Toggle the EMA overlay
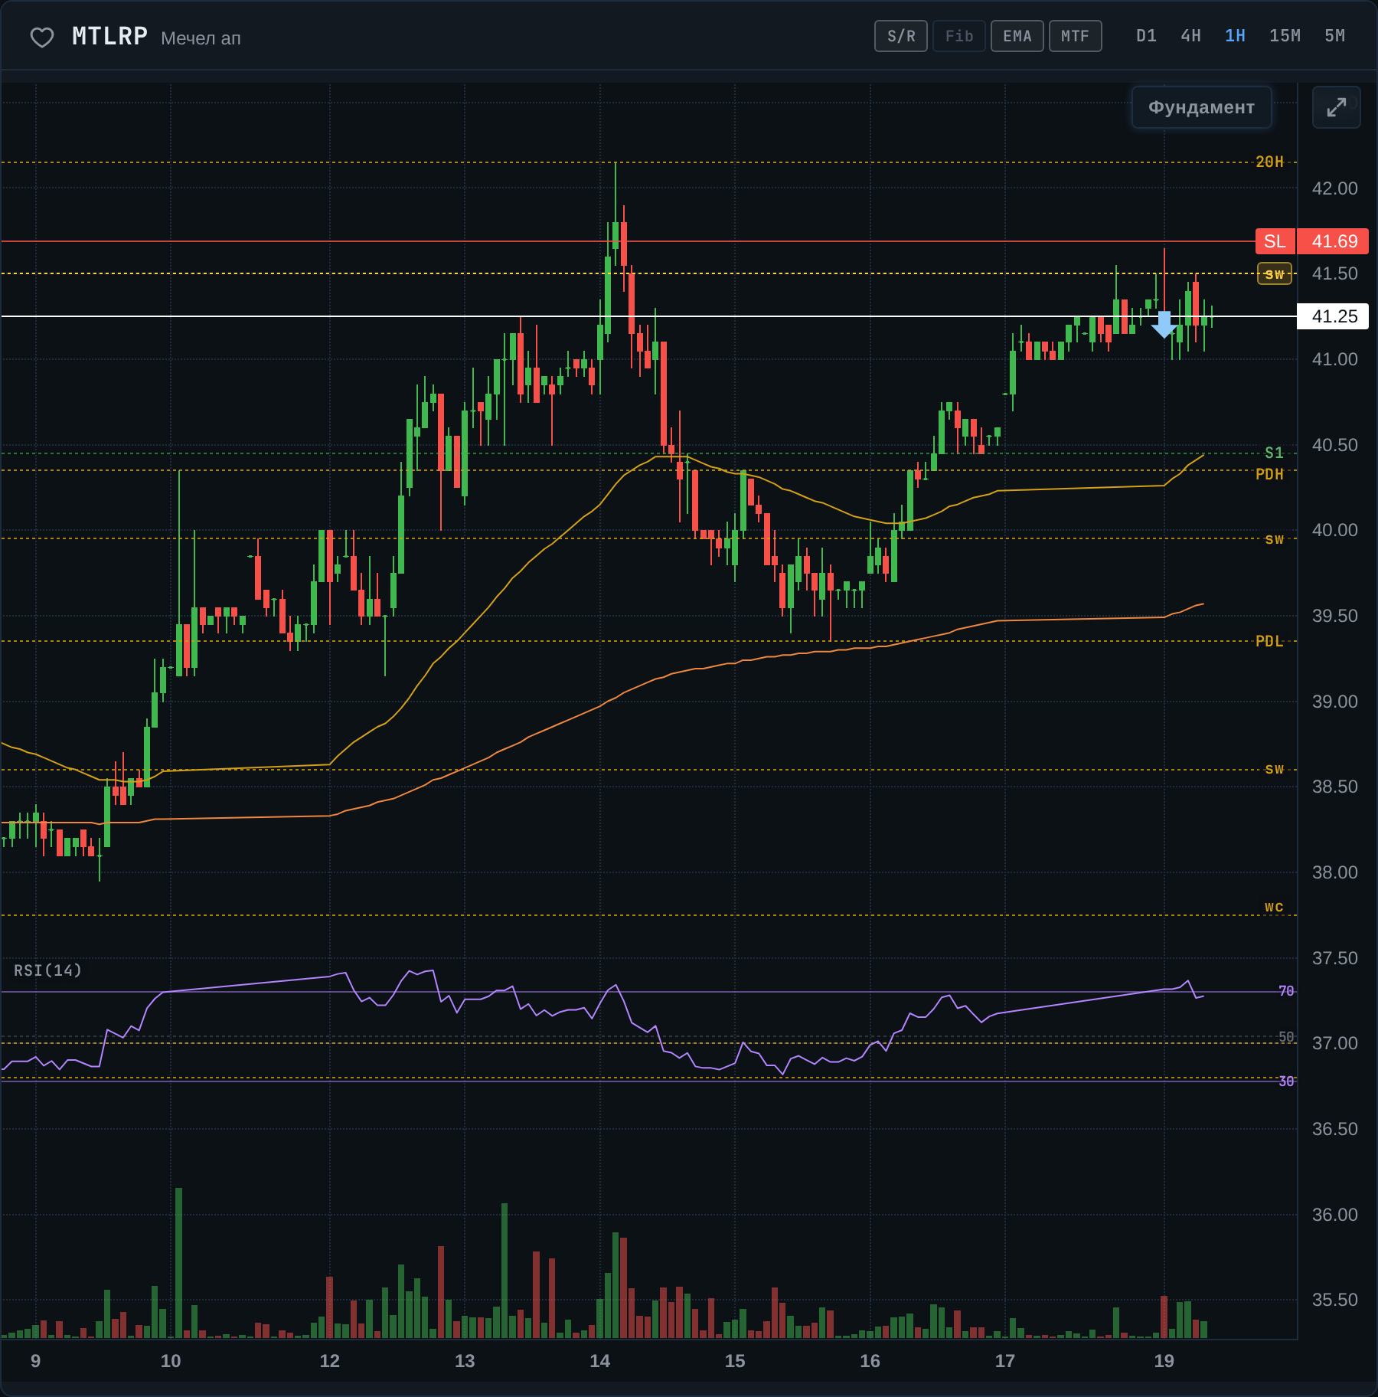1378x1397 pixels. click(x=1017, y=36)
